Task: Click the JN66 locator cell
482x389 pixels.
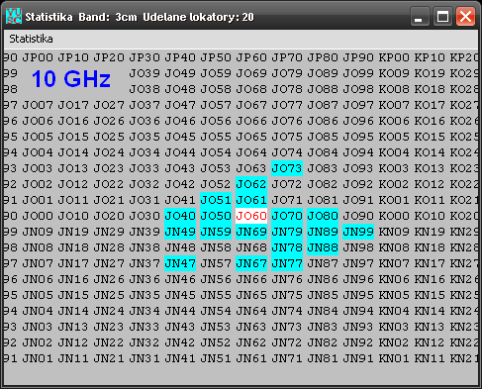Action: 251,279
